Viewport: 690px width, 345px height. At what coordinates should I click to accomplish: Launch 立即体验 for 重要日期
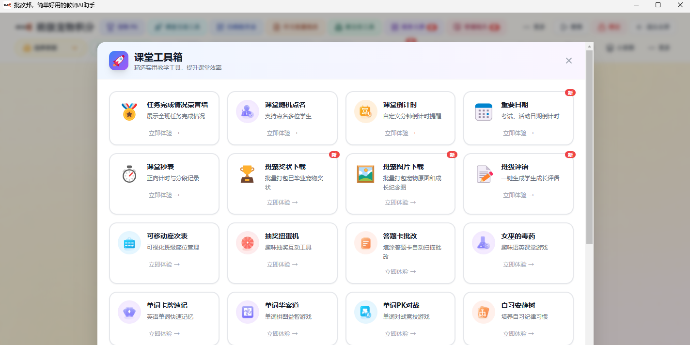[518, 133]
